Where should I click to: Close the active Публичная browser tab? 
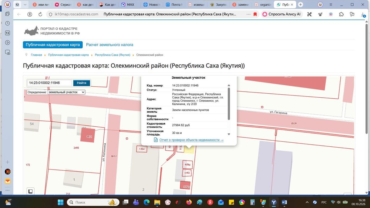292,5
